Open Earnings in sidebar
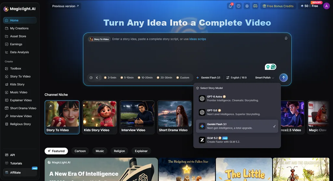This screenshot has width=333, height=181. 20,44
